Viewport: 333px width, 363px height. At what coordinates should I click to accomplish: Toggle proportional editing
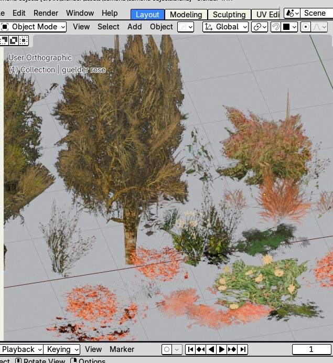coord(306,27)
